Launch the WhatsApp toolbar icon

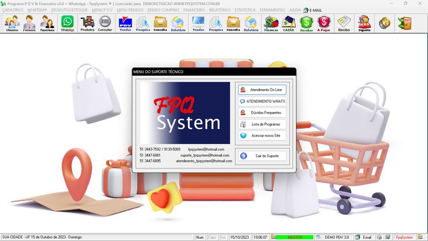tap(67, 23)
